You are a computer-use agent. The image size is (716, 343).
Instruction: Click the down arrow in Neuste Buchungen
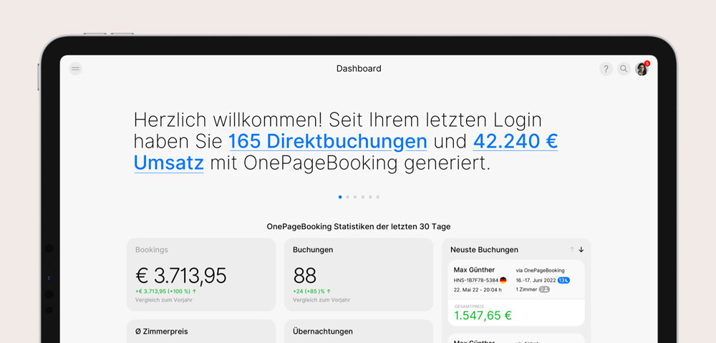coord(581,249)
